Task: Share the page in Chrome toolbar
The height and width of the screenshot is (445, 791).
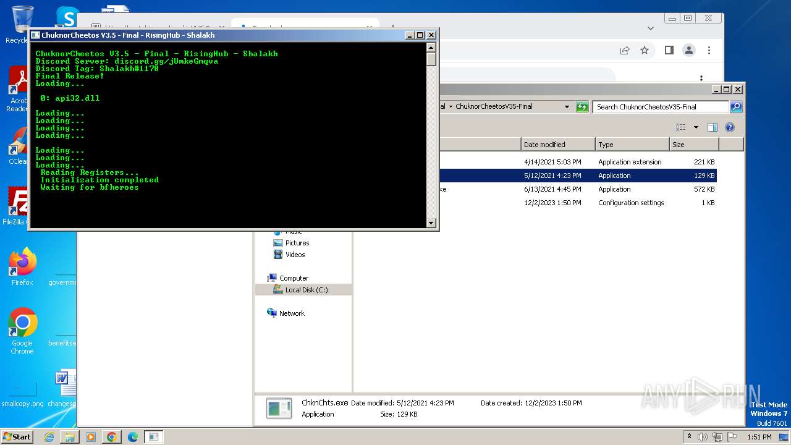Action: [x=625, y=50]
